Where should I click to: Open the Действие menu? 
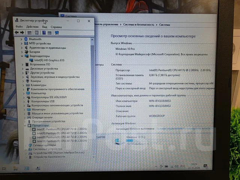point(33,27)
